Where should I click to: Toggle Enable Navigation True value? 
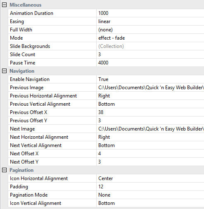(150, 79)
